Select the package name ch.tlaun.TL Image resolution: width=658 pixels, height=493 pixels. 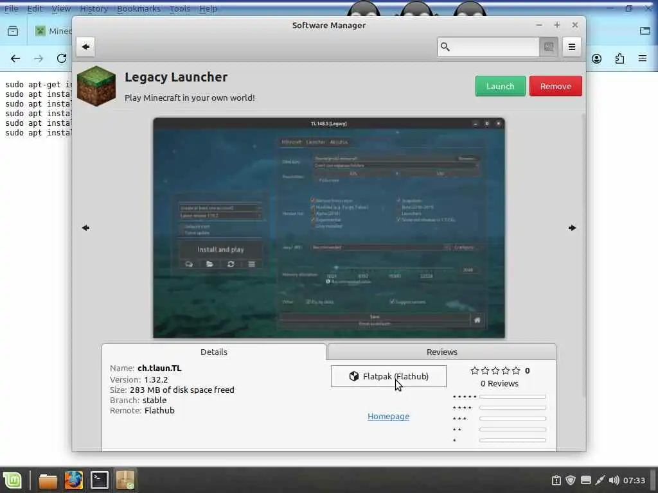(159, 368)
